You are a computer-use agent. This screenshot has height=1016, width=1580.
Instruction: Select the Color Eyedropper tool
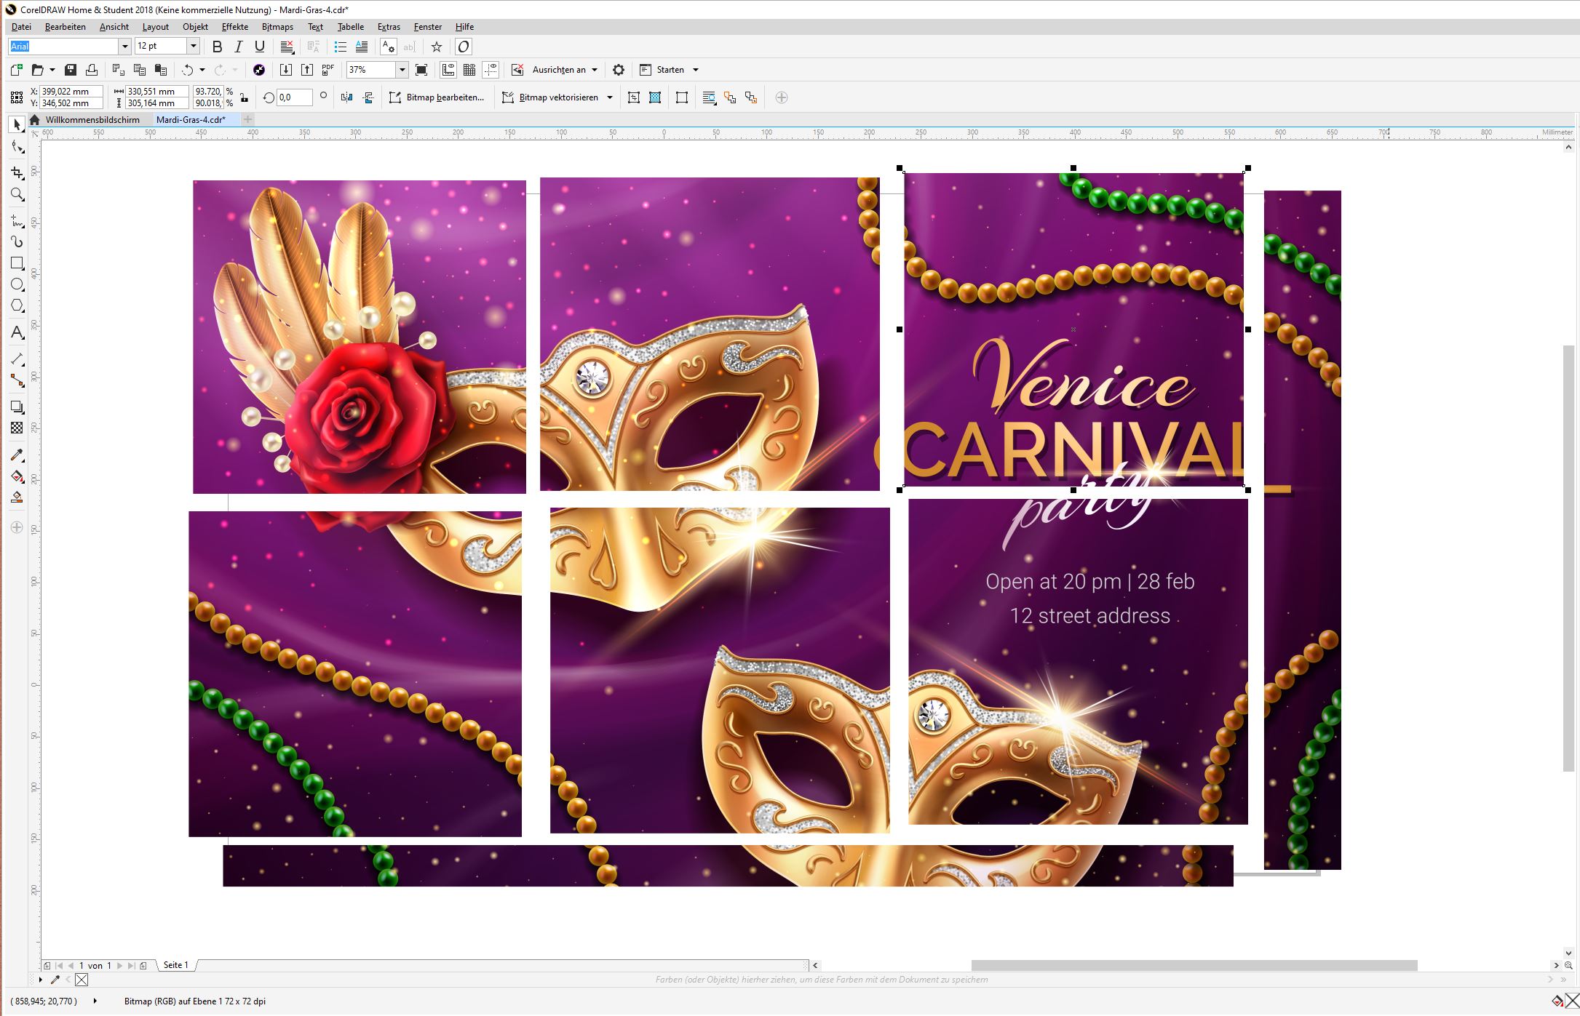point(17,455)
